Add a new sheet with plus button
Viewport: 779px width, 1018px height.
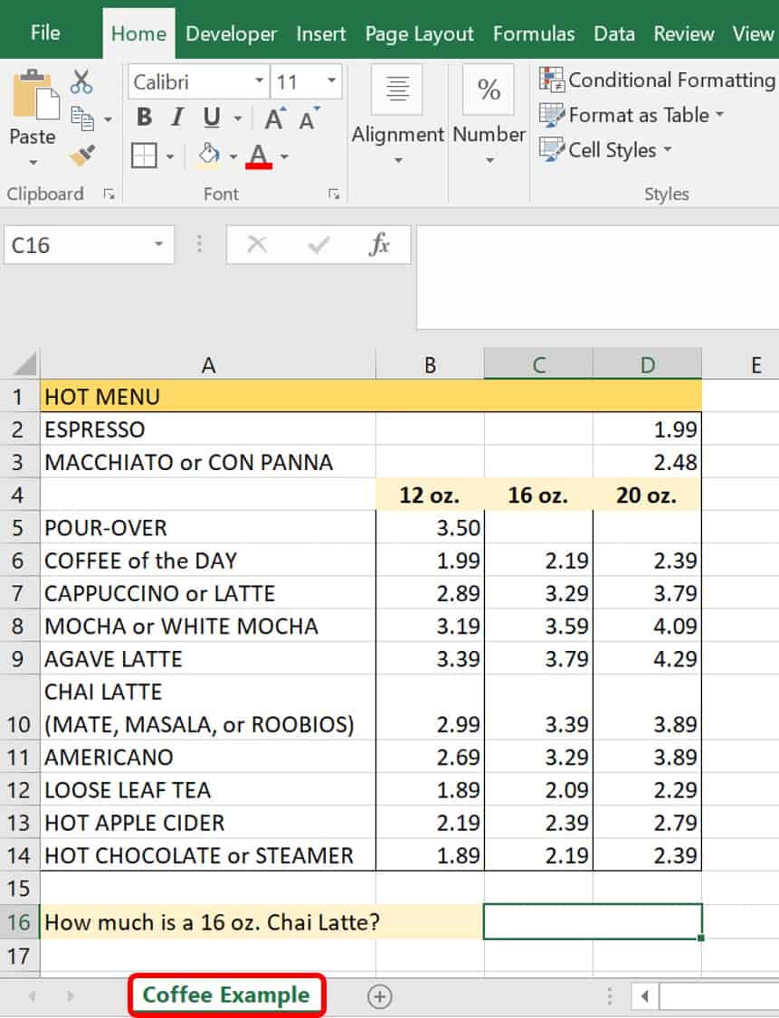click(380, 996)
